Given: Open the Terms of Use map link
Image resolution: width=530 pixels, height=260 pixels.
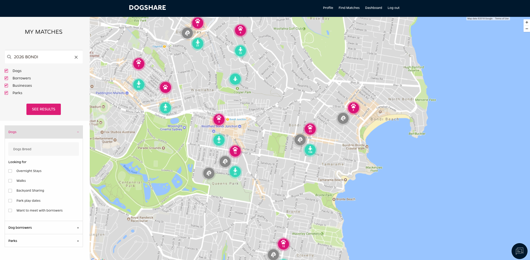Looking at the screenshot, I should coord(502,19).
